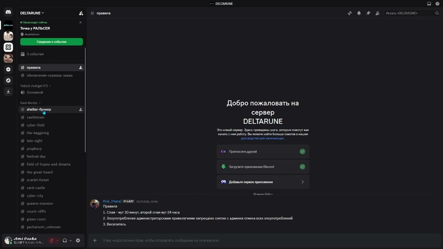Open DELTARUNE server dropdown menu

pyautogui.click(x=32, y=13)
